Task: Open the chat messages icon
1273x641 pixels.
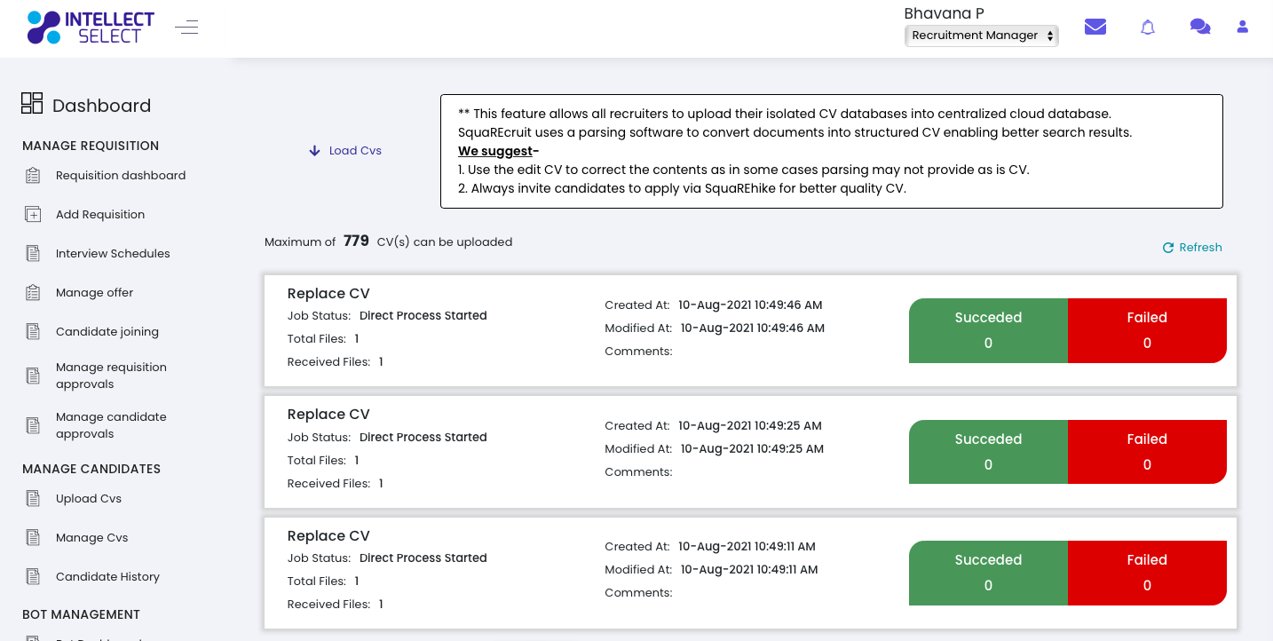Action: pyautogui.click(x=1200, y=27)
